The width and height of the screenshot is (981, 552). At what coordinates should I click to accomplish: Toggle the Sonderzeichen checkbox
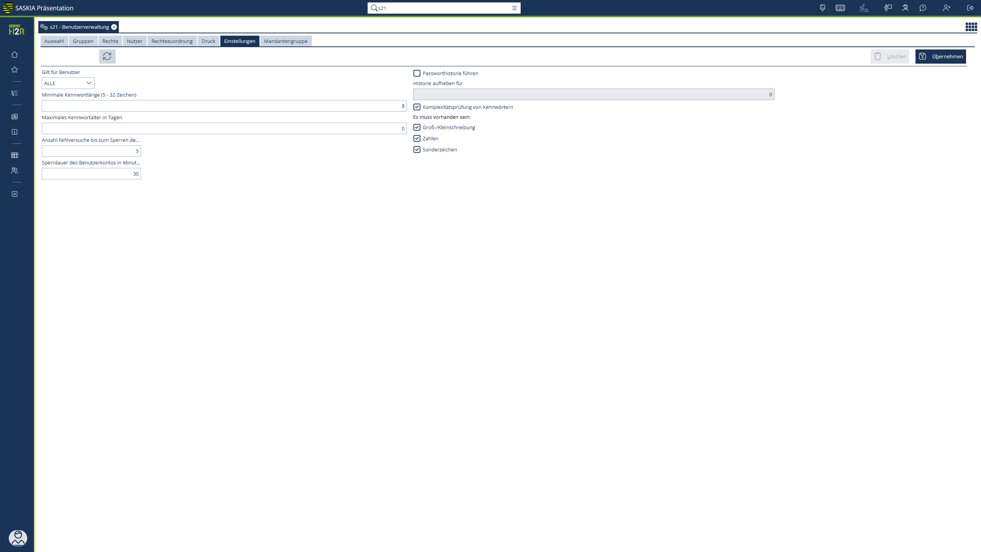click(x=417, y=149)
